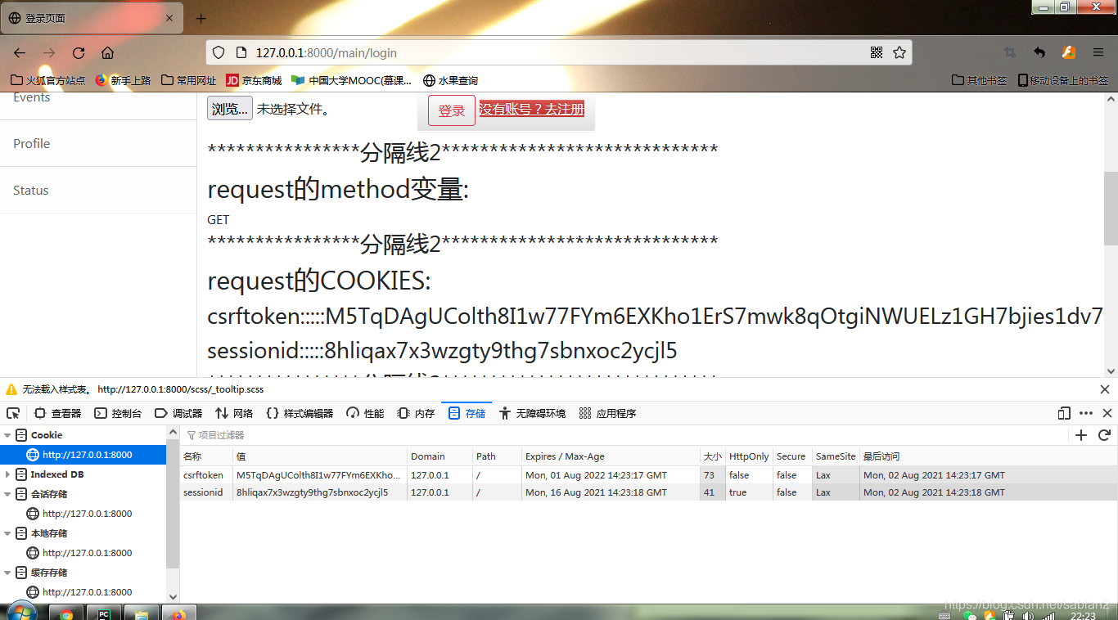Dismiss the stylesheet warning notification bar

(x=1105, y=389)
